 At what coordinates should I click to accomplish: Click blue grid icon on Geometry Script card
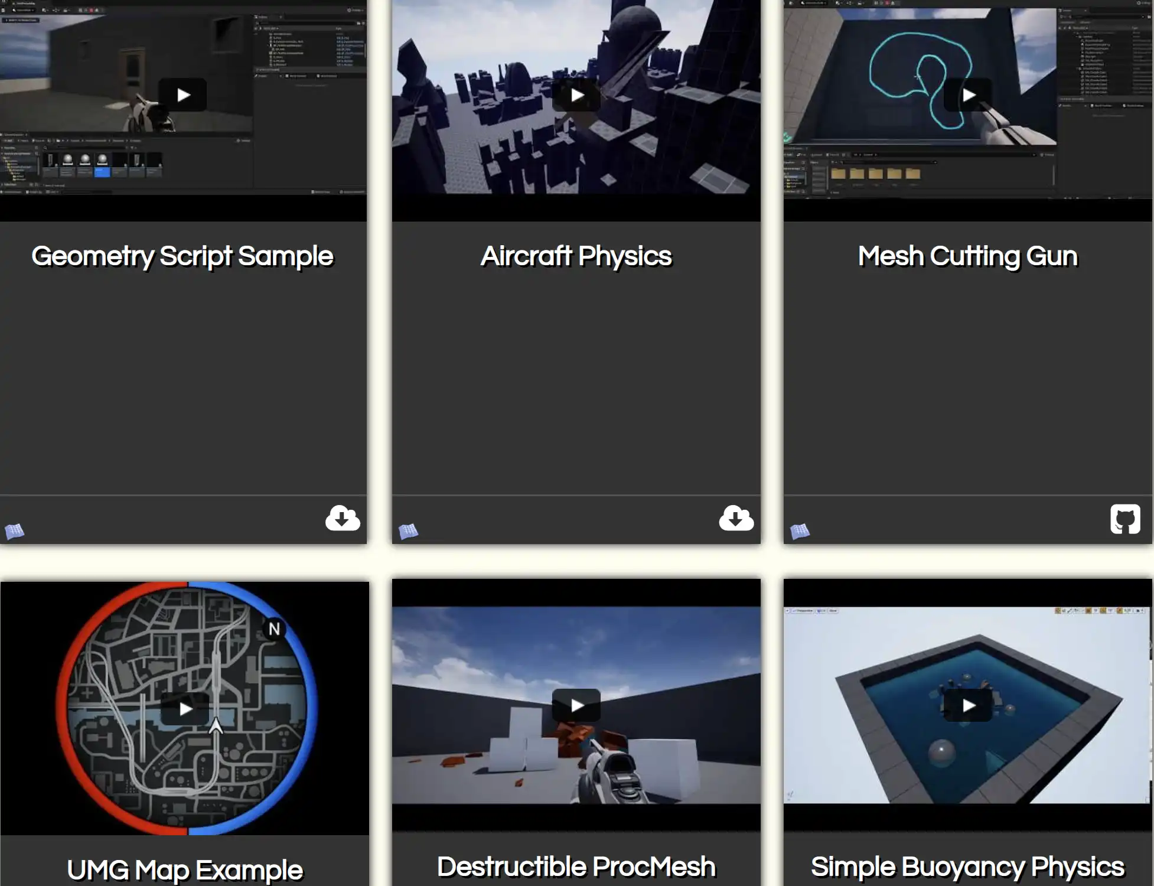tap(14, 532)
